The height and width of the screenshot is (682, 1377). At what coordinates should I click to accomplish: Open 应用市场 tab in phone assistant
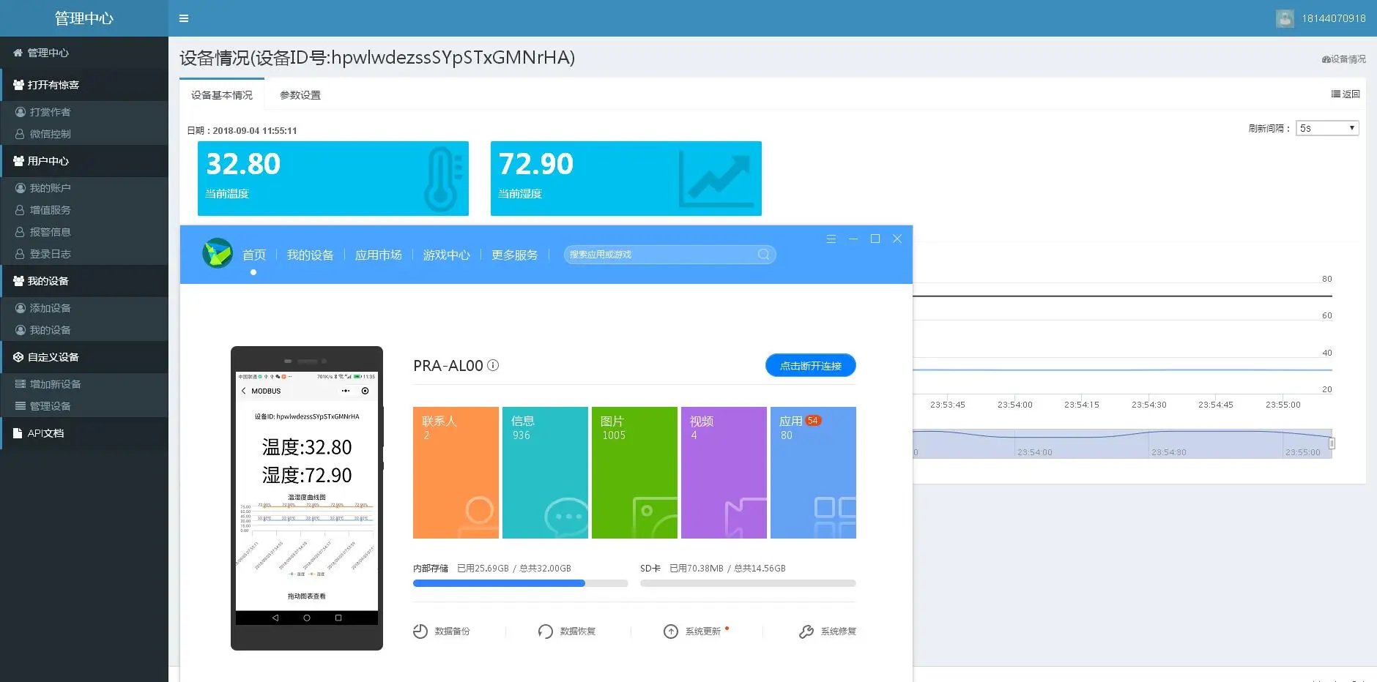378,255
